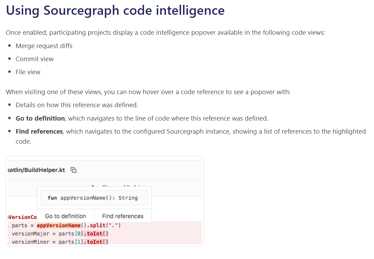Screen dimensions: 374x259
Task: Click the 'Using Sourcegraph code intelligence' heading
Action: point(115,11)
